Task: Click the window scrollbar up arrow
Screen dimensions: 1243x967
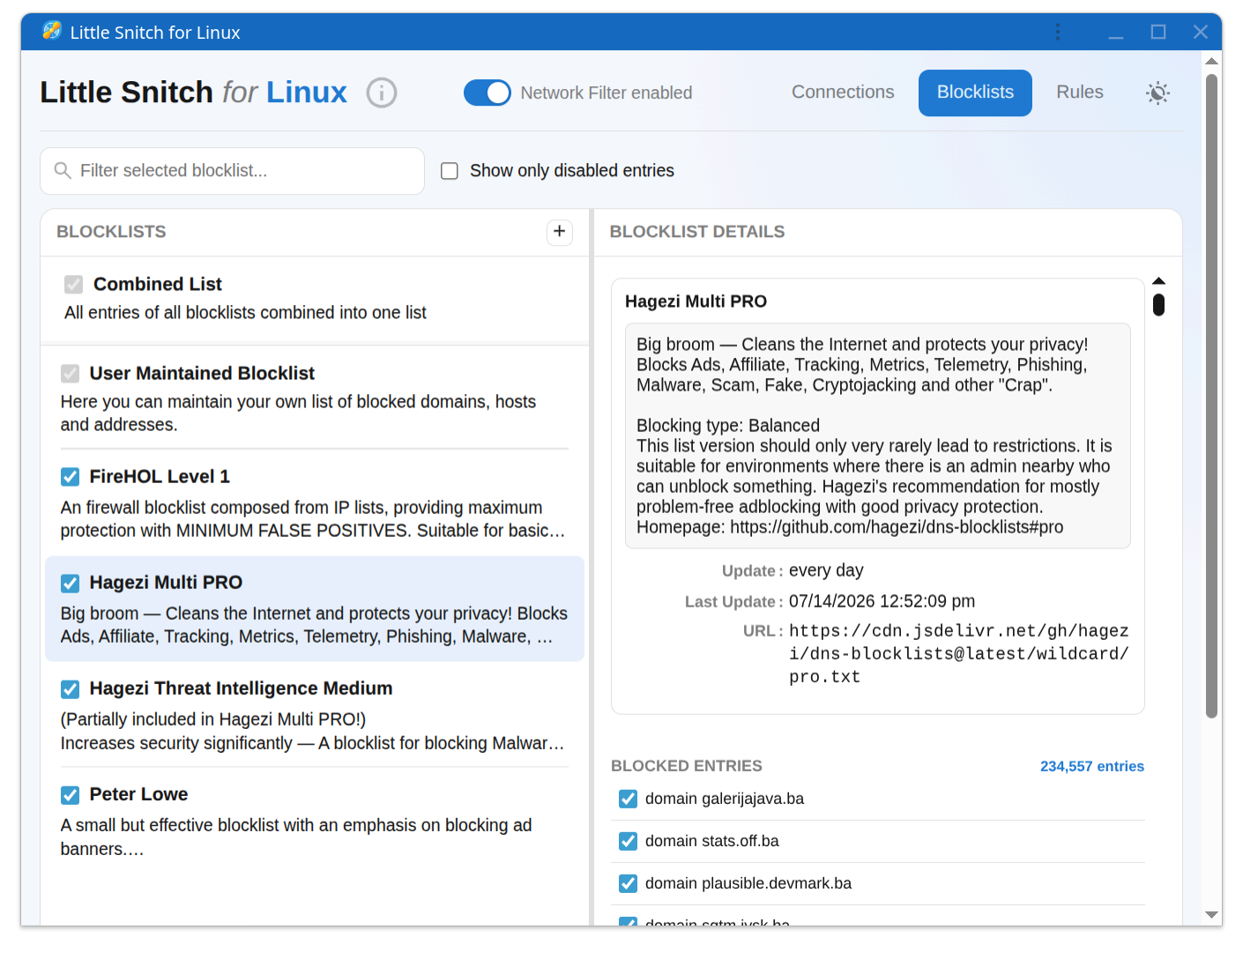Action: [1212, 61]
